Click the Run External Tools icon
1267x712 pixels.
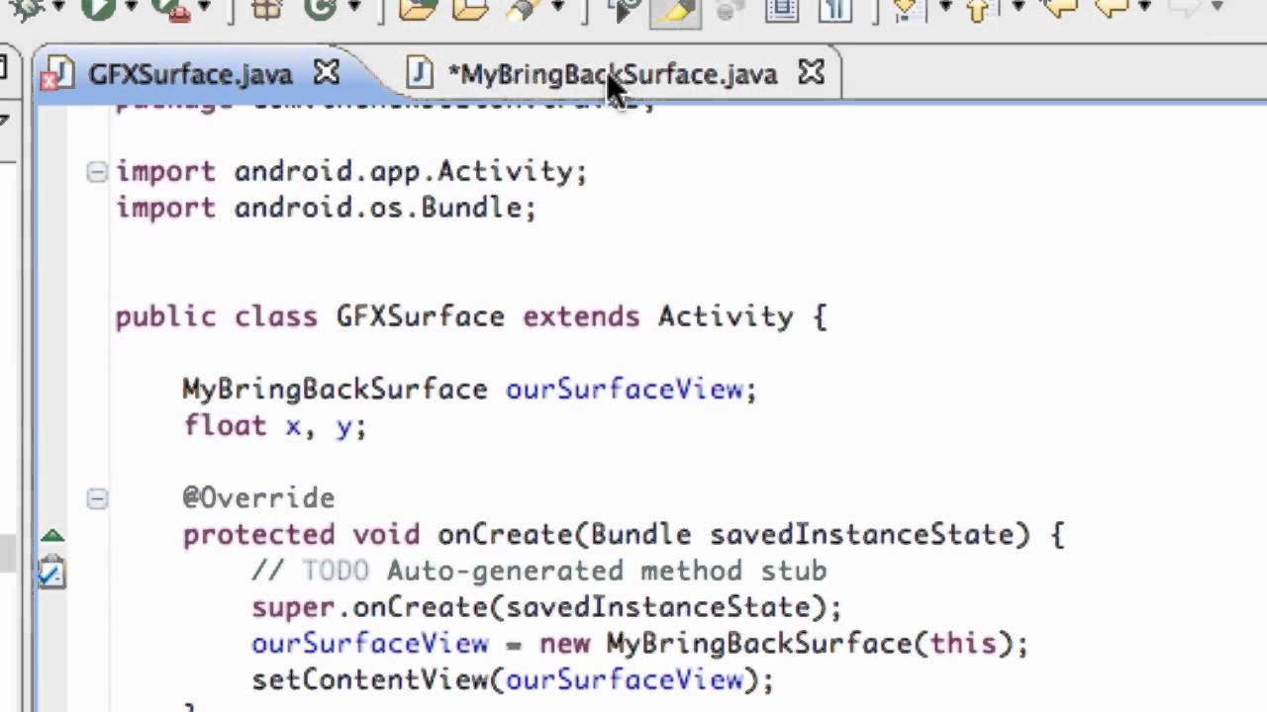point(170,9)
